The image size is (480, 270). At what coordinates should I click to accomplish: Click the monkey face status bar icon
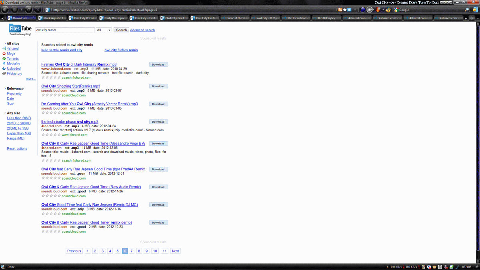pos(434,267)
